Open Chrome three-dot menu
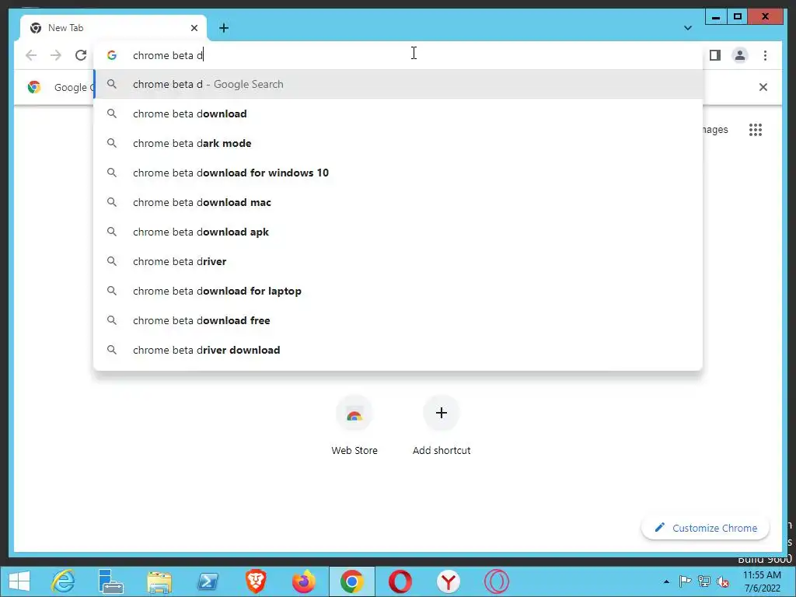Image resolution: width=796 pixels, height=597 pixels. click(765, 55)
